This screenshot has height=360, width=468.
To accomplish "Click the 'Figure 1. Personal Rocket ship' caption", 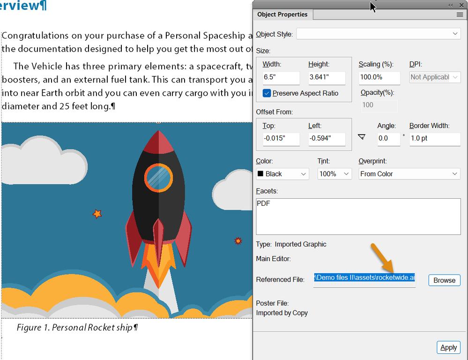I will pyautogui.click(x=77, y=328).
